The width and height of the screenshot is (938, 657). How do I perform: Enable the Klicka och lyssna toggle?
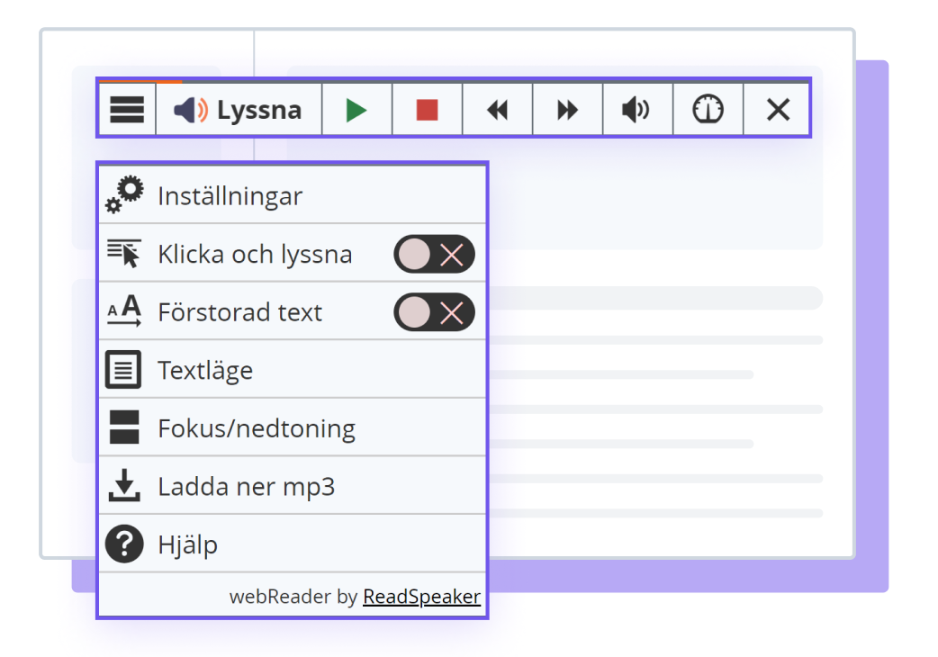coord(434,254)
